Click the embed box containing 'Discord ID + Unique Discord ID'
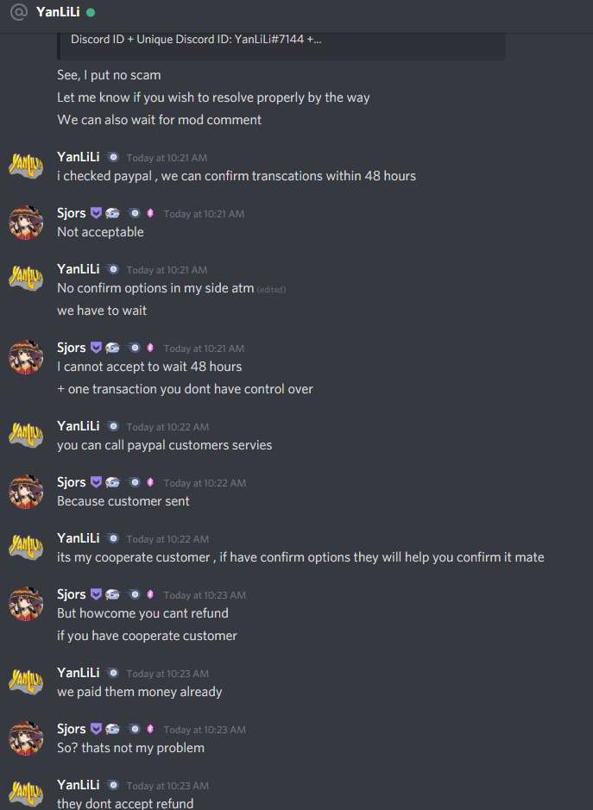593x810 pixels. (281, 47)
